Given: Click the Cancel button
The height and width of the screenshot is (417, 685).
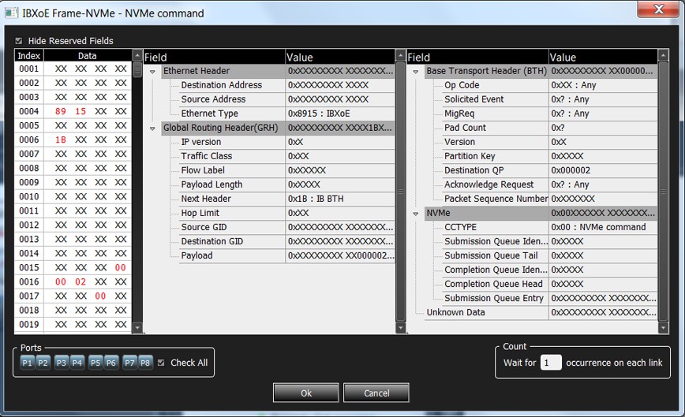Looking at the screenshot, I should tap(376, 393).
